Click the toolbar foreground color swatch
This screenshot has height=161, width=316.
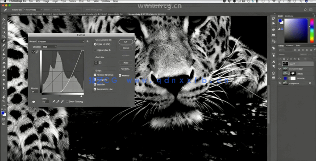click(x=3, y=113)
